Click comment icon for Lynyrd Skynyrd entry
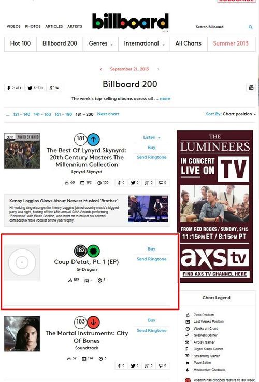Image resolution: width=259 pixels, height=382 pixels. [163, 183]
